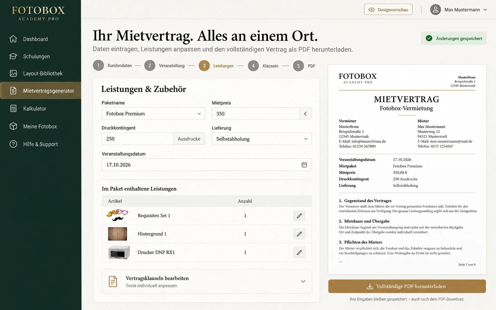
Task: Open Schulungen in the sidebar
Action: point(41,56)
